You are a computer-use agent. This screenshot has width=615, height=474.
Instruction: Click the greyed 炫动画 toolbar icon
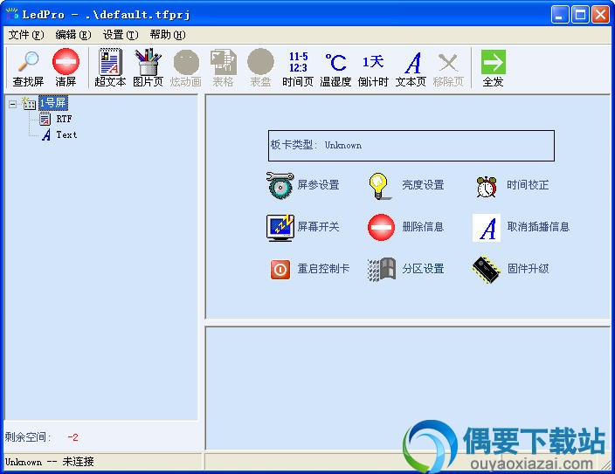(186, 62)
